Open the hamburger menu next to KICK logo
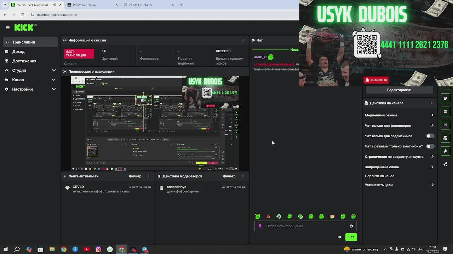 click(7, 28)
